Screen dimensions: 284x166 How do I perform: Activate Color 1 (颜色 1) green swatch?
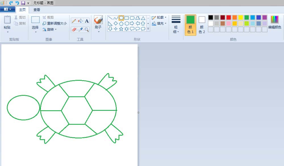point(190,25)
